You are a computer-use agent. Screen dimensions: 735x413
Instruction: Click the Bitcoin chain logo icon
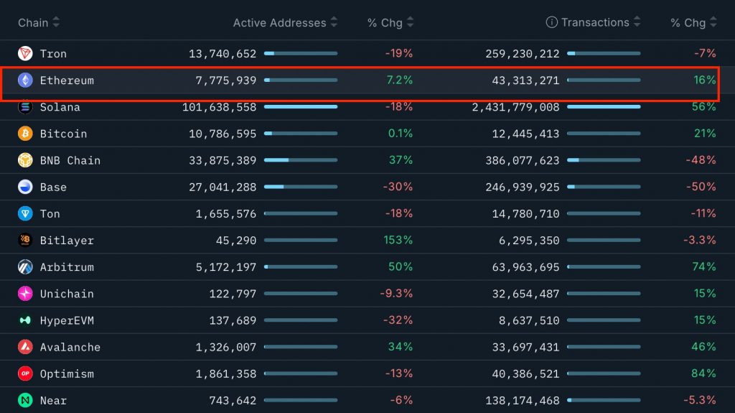pyautogui.click(x=25, y=134)
